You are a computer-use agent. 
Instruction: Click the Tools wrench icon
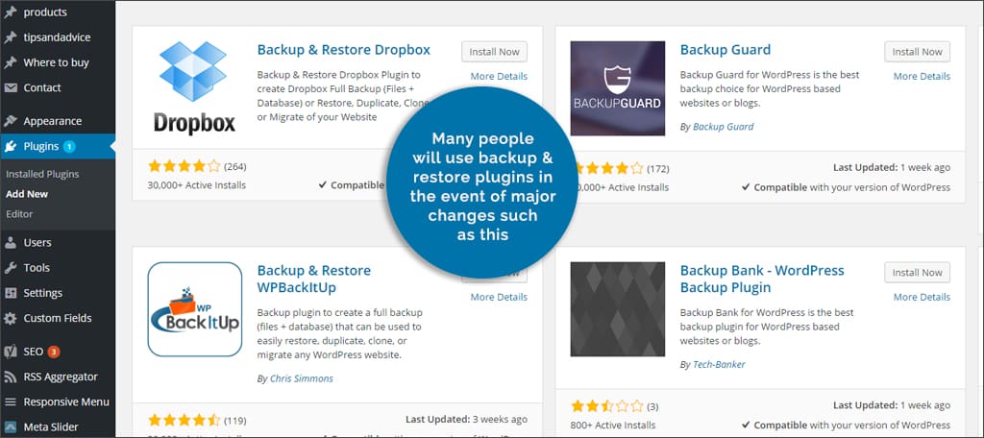(11, 268)
